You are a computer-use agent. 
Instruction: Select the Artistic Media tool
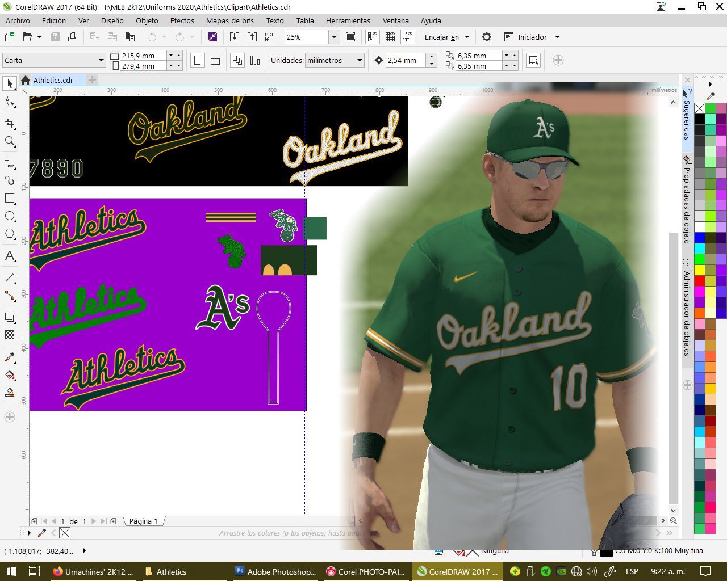[x=10, y=180]
